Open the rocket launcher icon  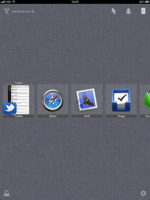point(128,11)
